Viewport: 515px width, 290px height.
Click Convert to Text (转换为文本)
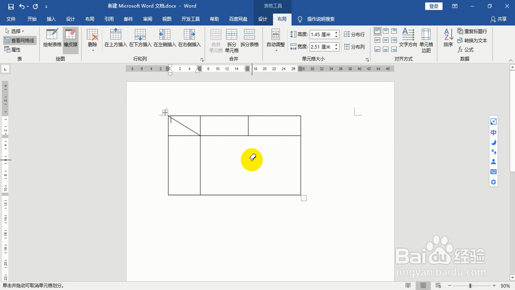(472, 41)
